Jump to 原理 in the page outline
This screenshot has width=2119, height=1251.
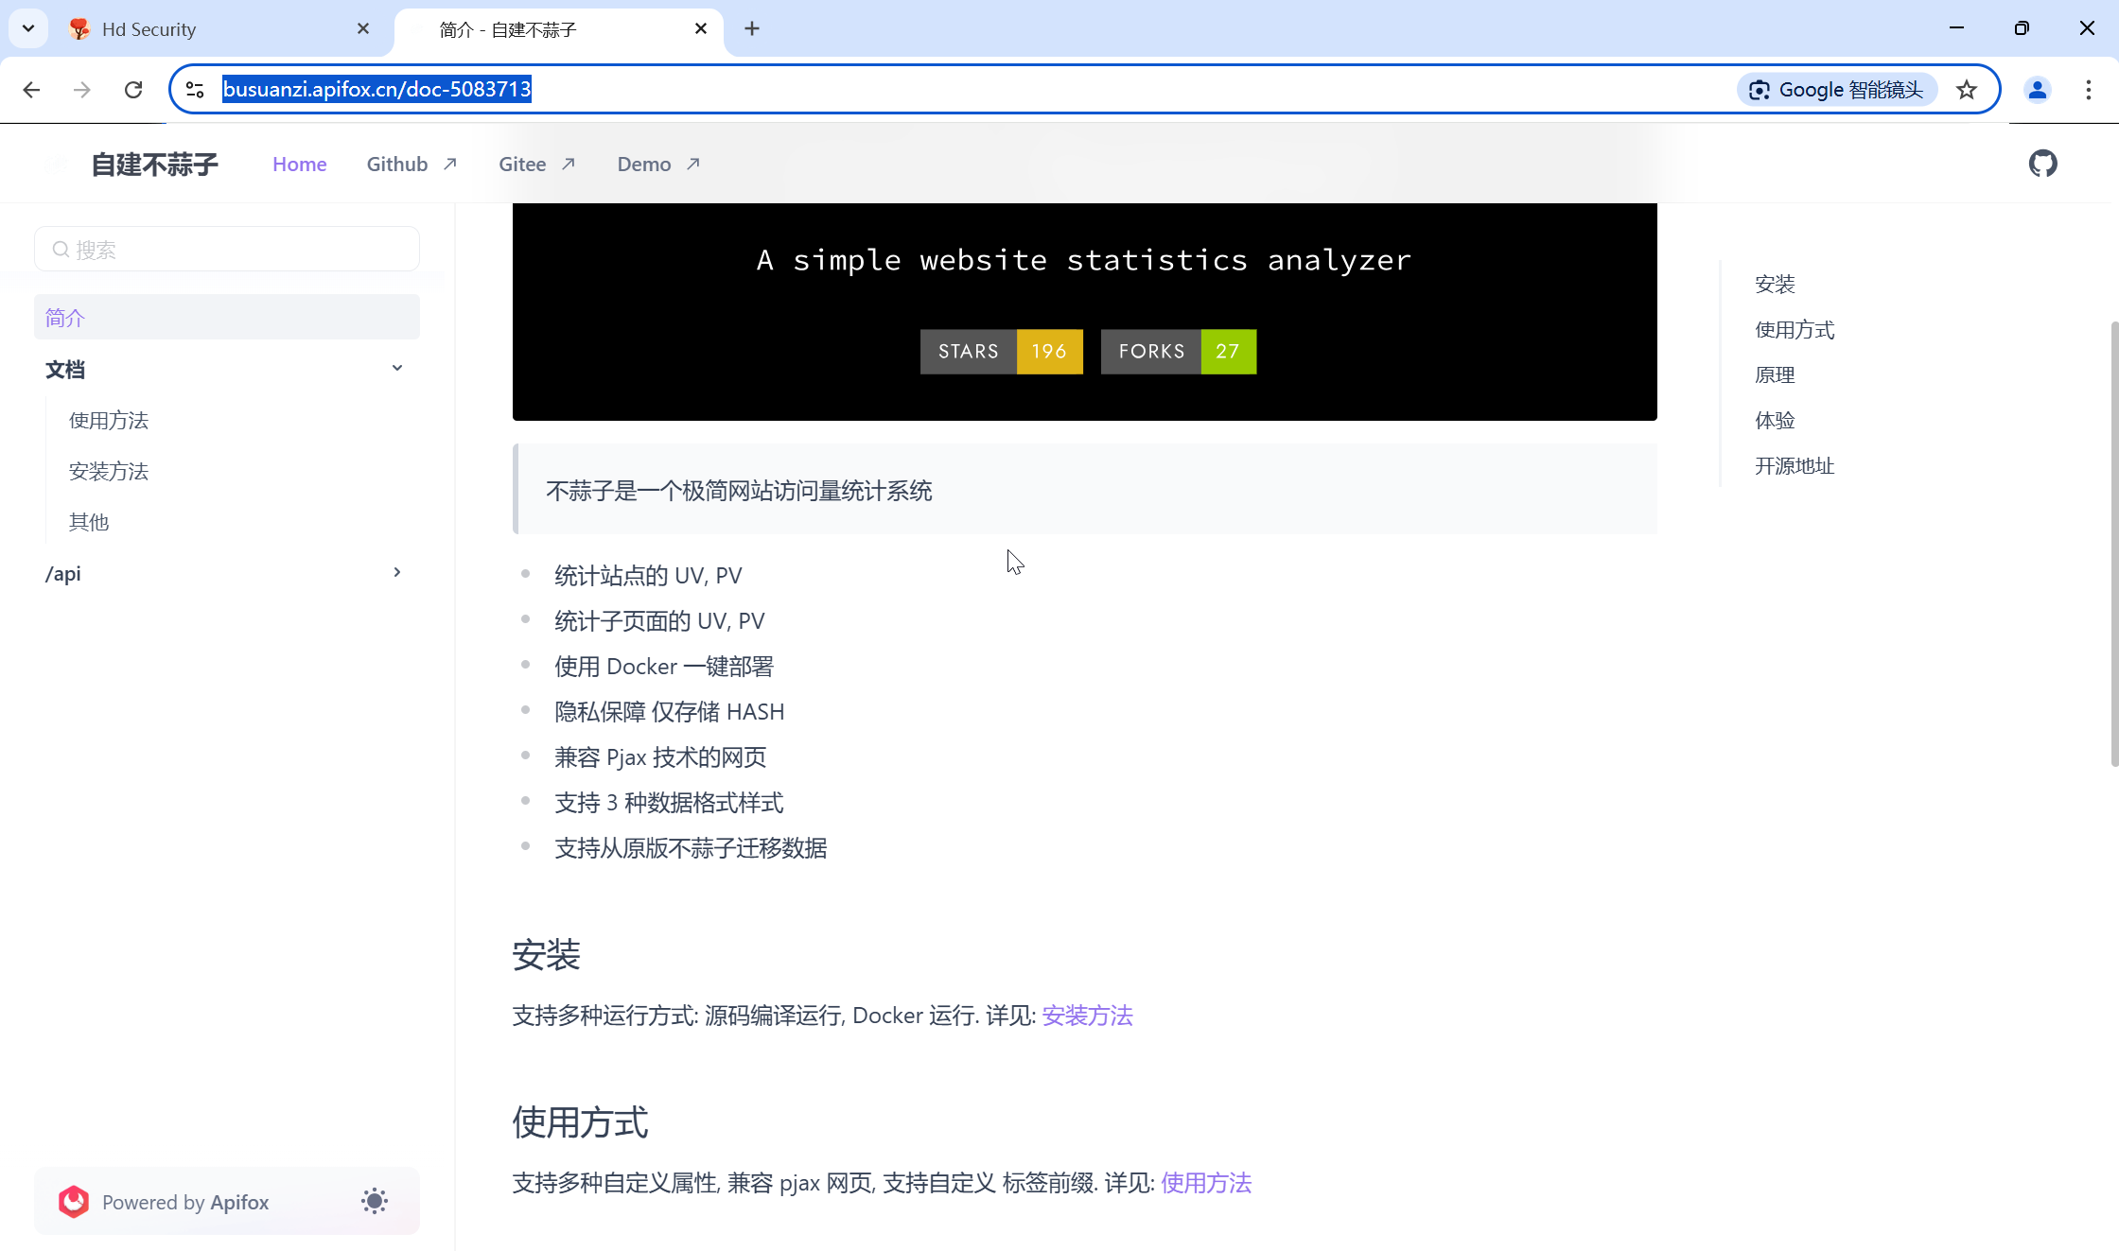click(x=1775, y=375)
